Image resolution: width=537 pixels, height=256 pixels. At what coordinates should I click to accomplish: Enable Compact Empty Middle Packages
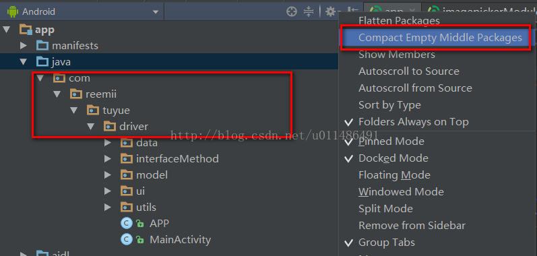pos(438,37)
